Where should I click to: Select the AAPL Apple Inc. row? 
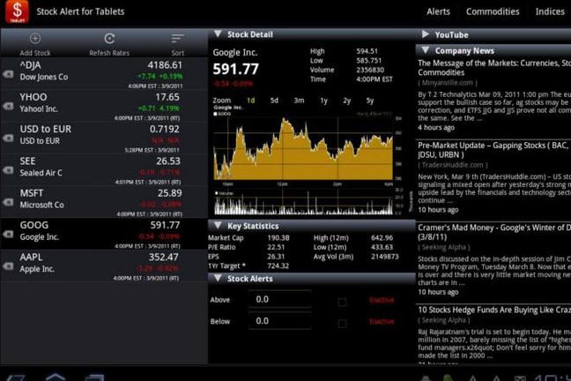pyautogui.click(x=104, y=266)
